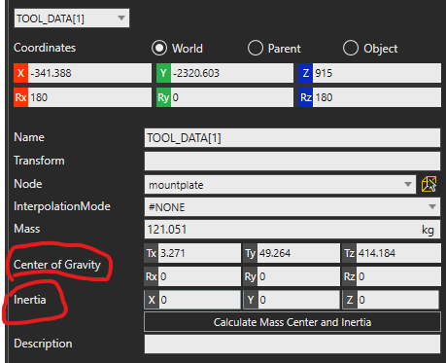Click the Y coordinate field showing -2320.603
Screen dimensions: 446x363
232,73
